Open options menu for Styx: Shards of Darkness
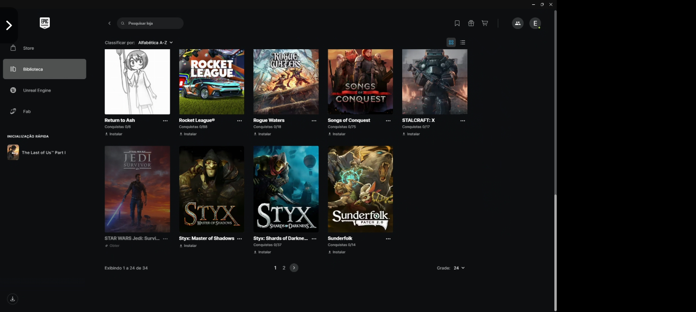696x312 pixels. click(314, 239)
